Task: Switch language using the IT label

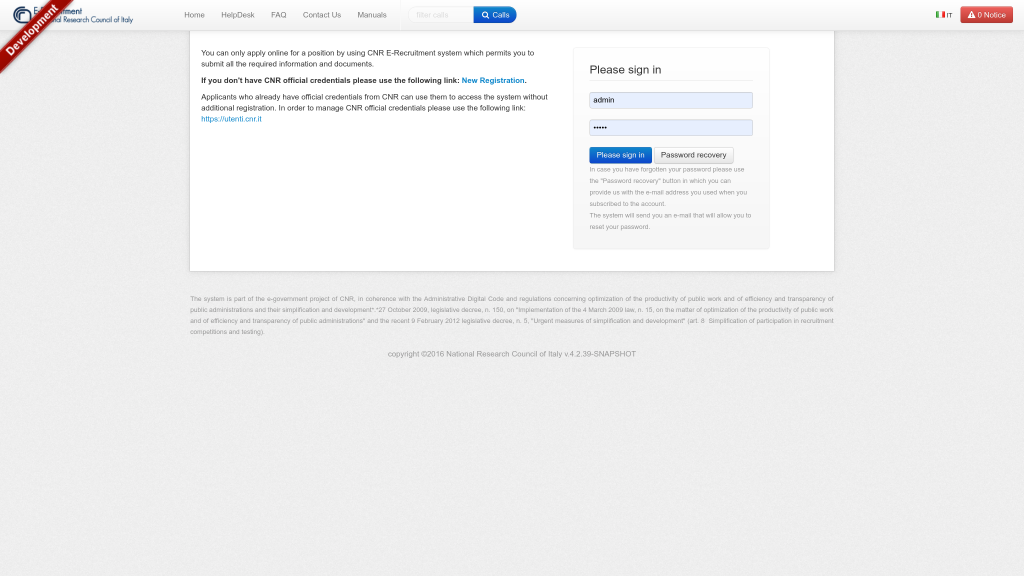Action: click(x=949, y=15)
